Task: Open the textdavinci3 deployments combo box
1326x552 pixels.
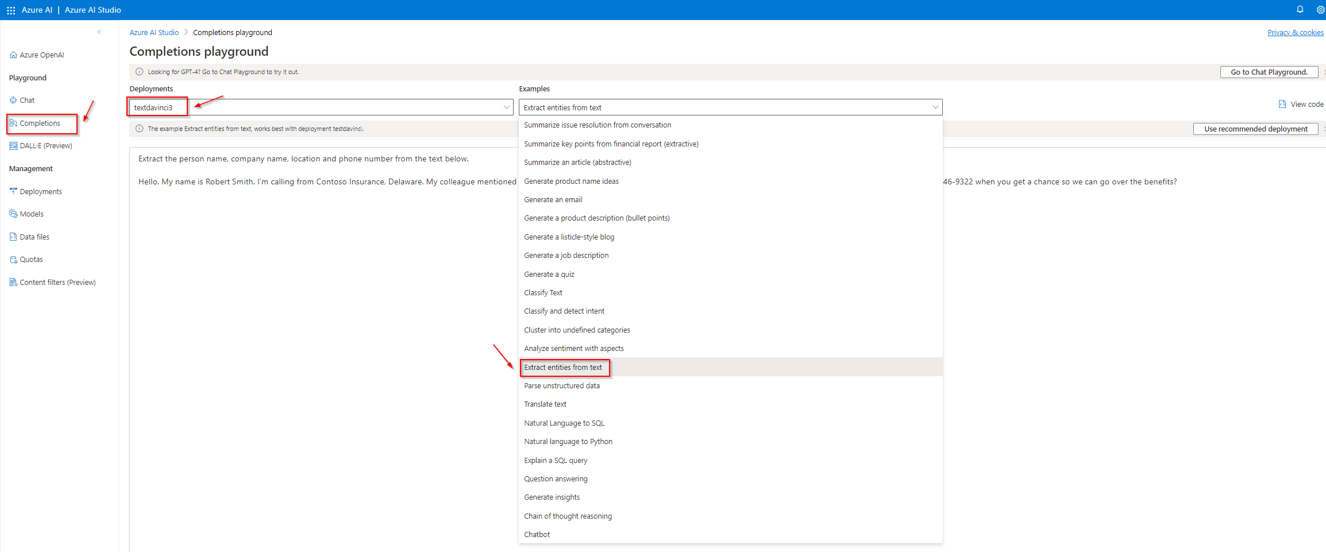Action: (321, 107)
